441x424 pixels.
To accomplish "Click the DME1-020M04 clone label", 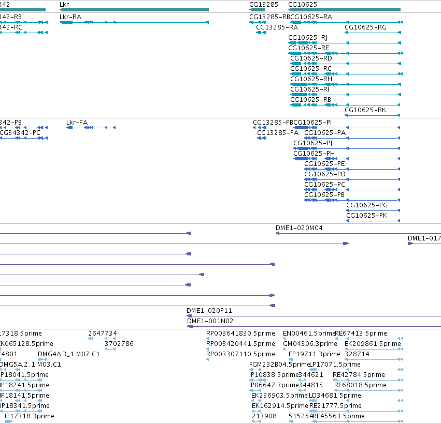I will pos(299,228).
